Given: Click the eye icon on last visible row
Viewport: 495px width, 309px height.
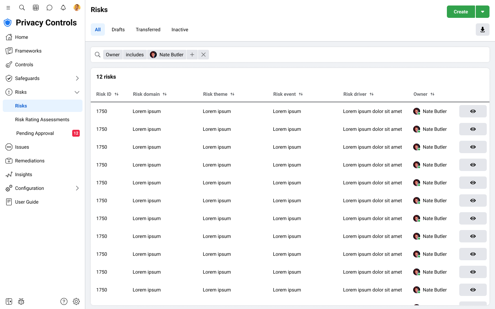Looking at the screenshot, I should tap(473, 290).
